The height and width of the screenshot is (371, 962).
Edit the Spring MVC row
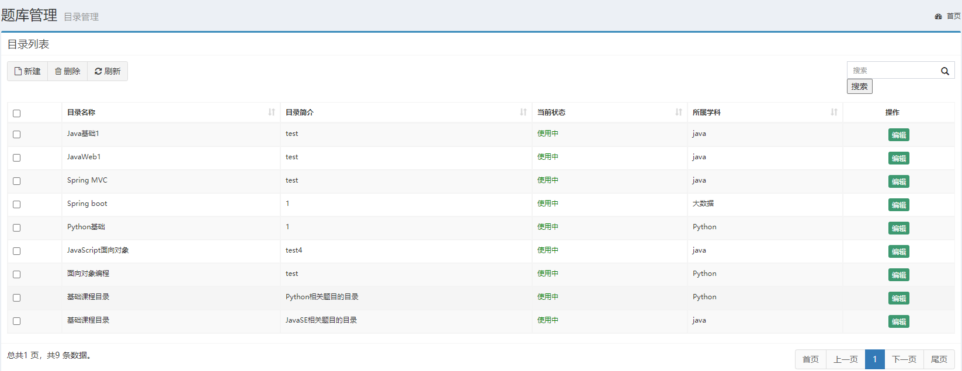[898, 181]
